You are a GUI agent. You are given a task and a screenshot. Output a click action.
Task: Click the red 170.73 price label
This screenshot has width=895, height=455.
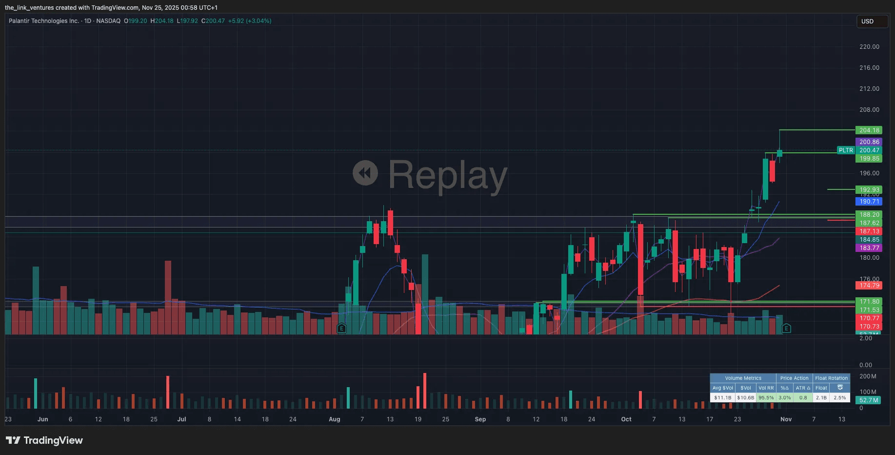[869, 327]
